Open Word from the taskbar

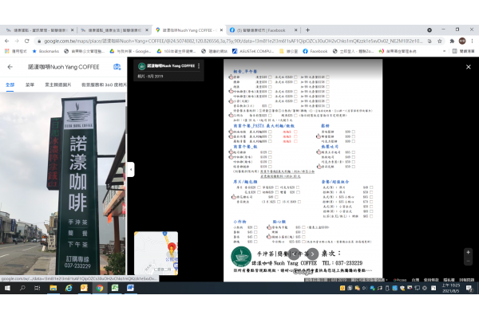pos(130,288)
